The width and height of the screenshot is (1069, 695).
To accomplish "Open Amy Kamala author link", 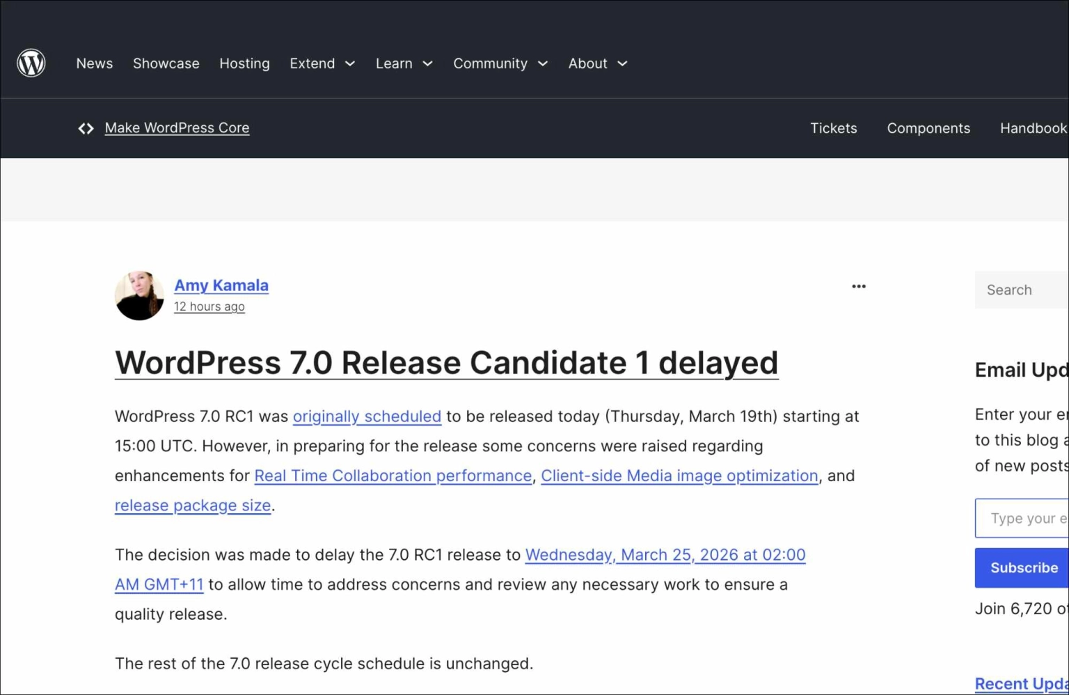I will pyautogui.click(x=221, y=286).
